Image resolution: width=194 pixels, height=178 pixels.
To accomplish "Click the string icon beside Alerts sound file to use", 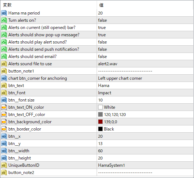I will pyautogui.click(x=4, y=64).
